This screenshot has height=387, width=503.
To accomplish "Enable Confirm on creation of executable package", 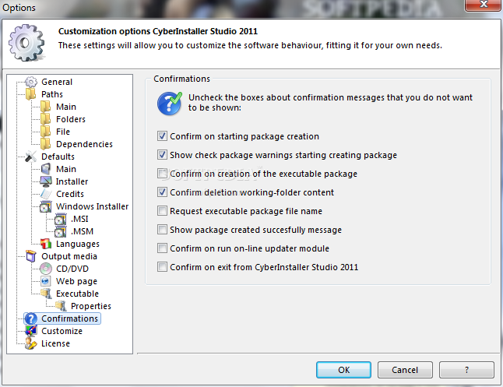I will pyautogui.click(x=162, y=174).
